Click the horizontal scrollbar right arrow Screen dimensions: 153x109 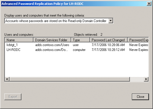click(146, 79)
